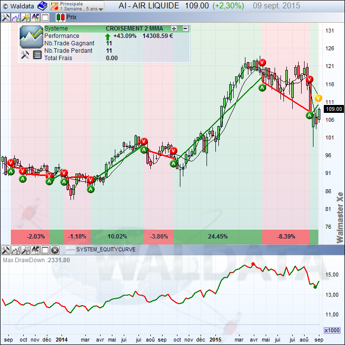Open the Principale timeframe dropdown

click(77, 6)
